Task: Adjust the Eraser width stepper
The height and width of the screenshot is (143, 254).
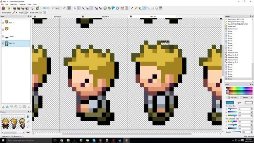Action: pyautogui.click(x=44, y=13)
